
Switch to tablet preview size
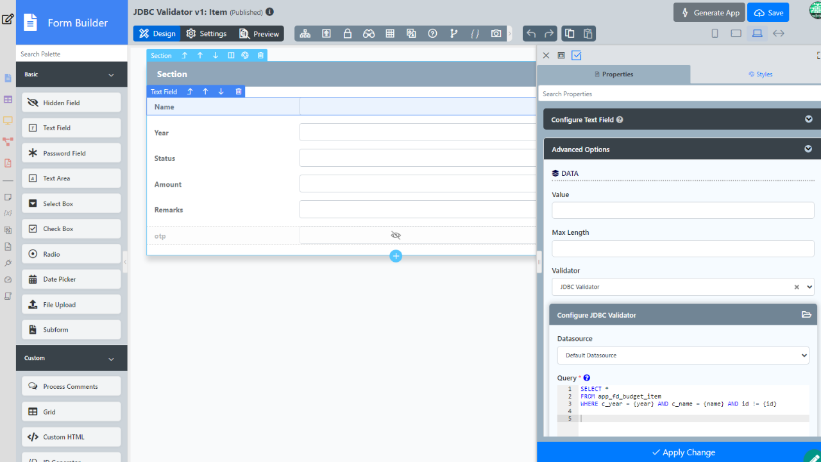click(x=736, y=33)
